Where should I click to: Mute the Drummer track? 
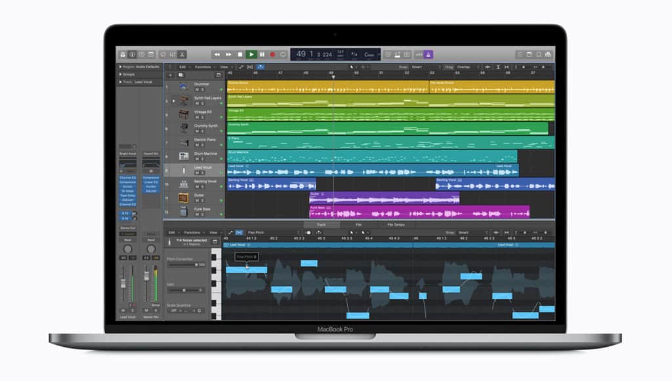tap(197, 90)
